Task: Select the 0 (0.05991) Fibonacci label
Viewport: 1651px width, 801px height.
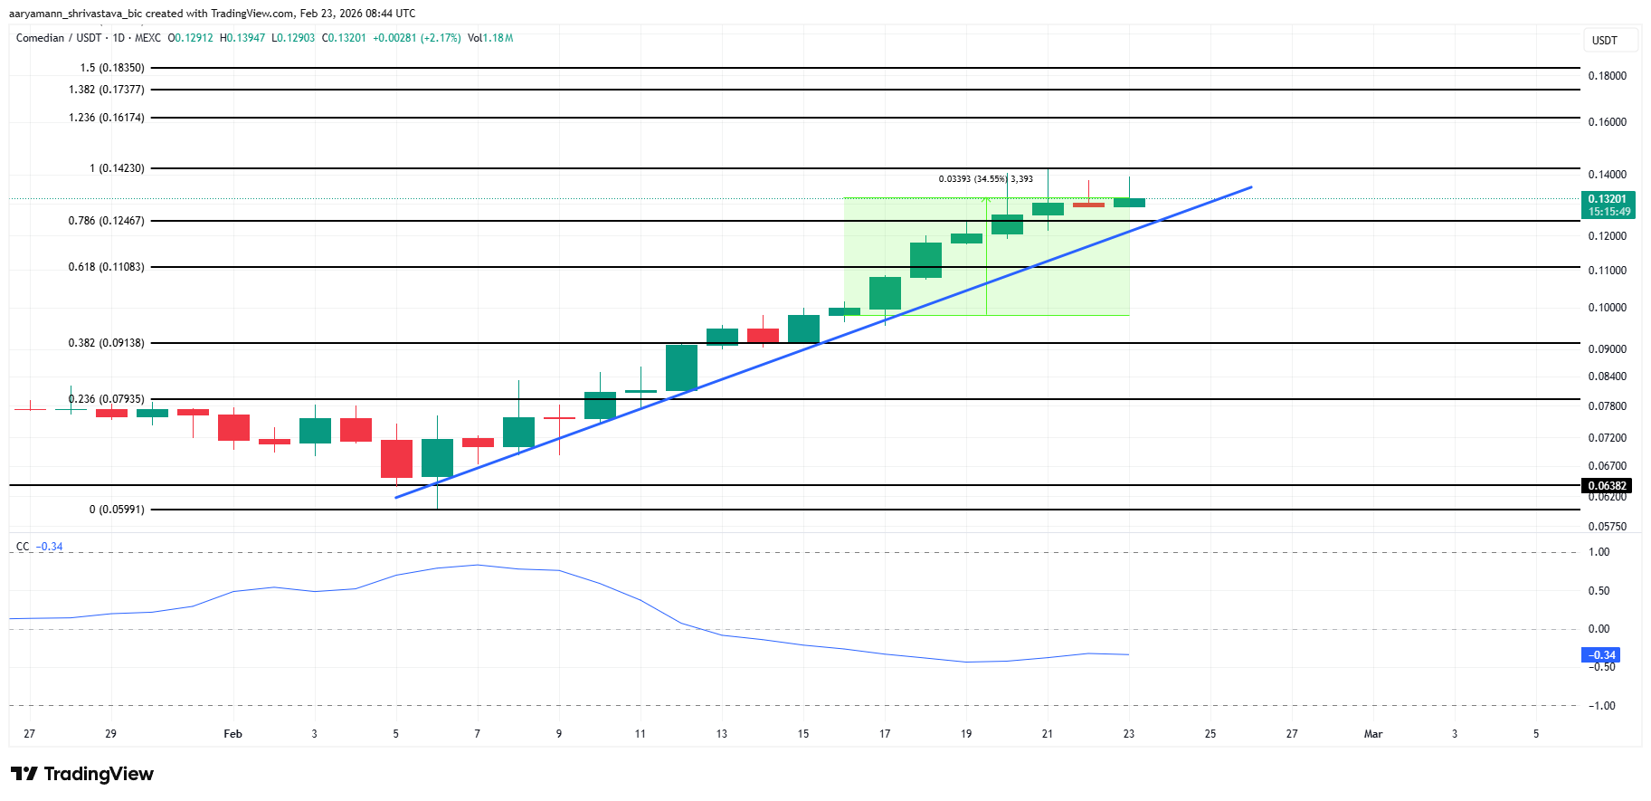Action: click(117, 510)
